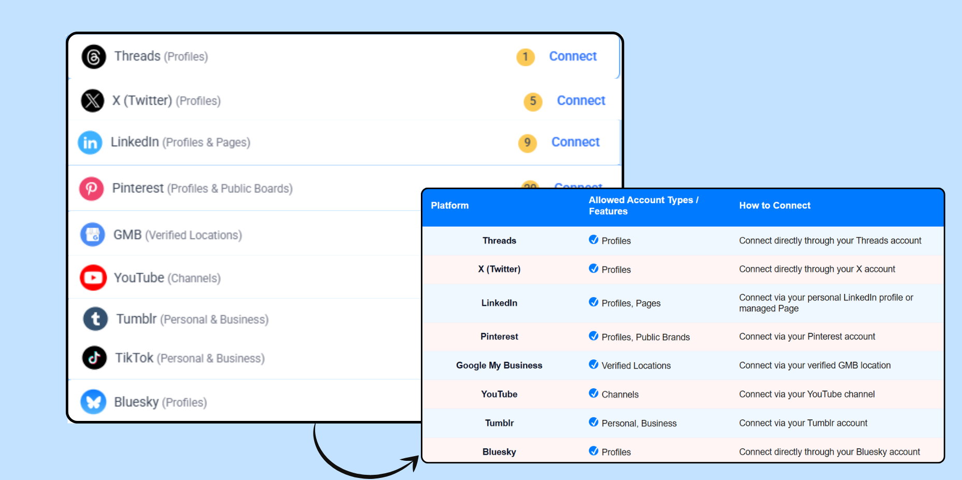
Task: Click the blue check in the X (Twitter) row
Action: click(593, 269)
